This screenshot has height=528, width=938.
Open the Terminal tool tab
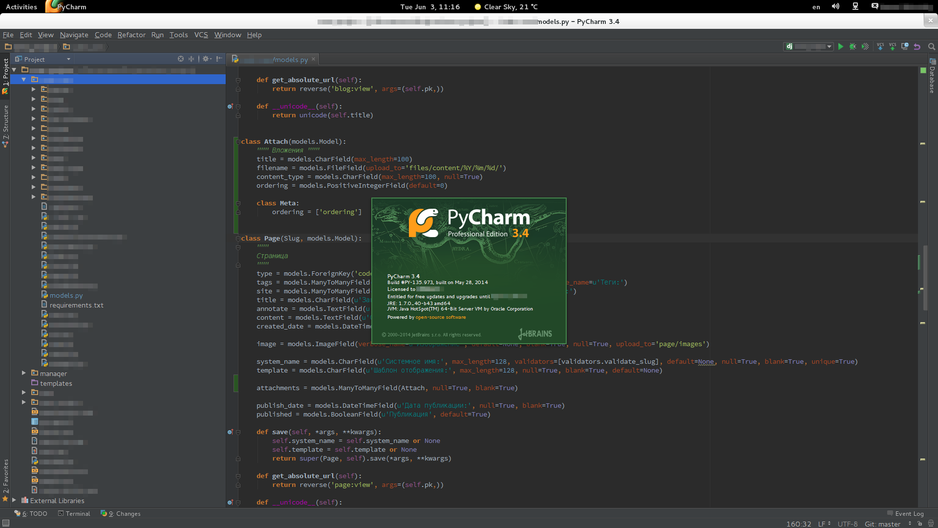pos(74,513)
